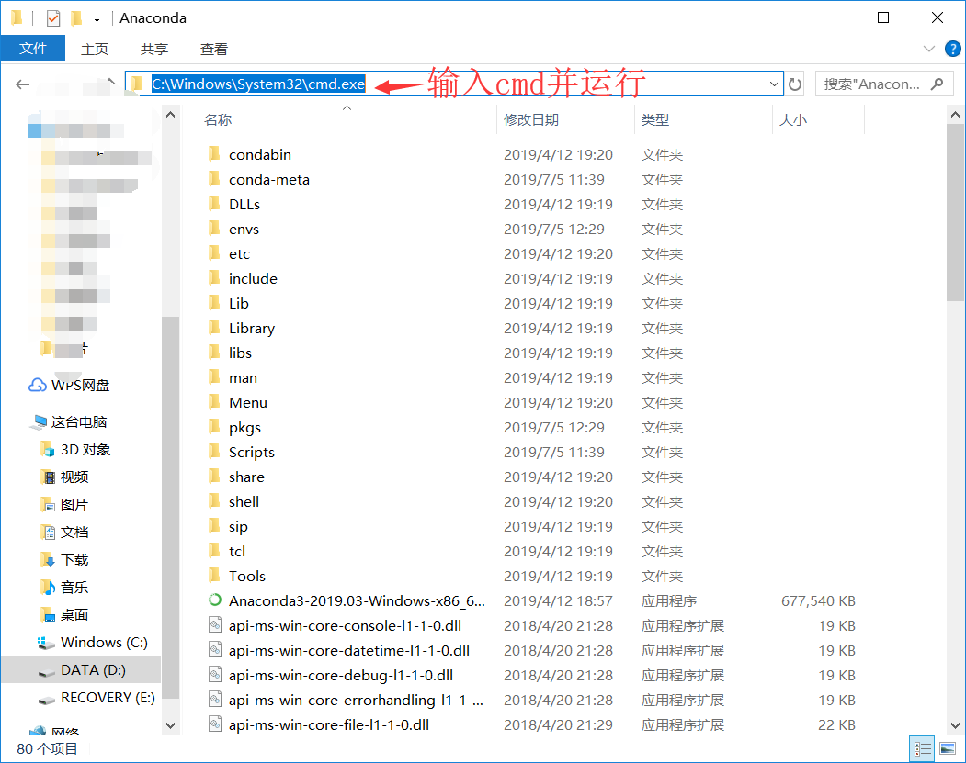Open WPS网盘 in navigation pane
This screenshot has width=966, height=763.
click(x=80, y=386)
